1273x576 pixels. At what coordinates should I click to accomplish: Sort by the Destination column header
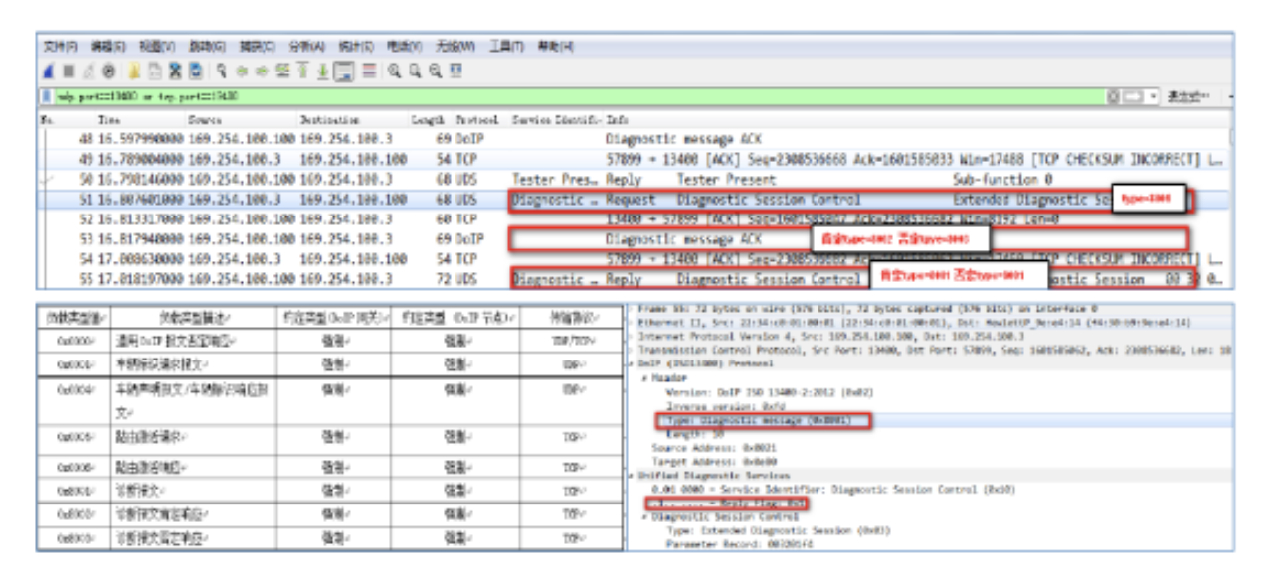coord(329,119)
